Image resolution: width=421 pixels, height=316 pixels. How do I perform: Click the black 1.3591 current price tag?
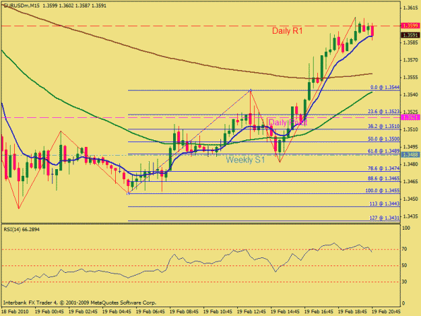(410, 35)
